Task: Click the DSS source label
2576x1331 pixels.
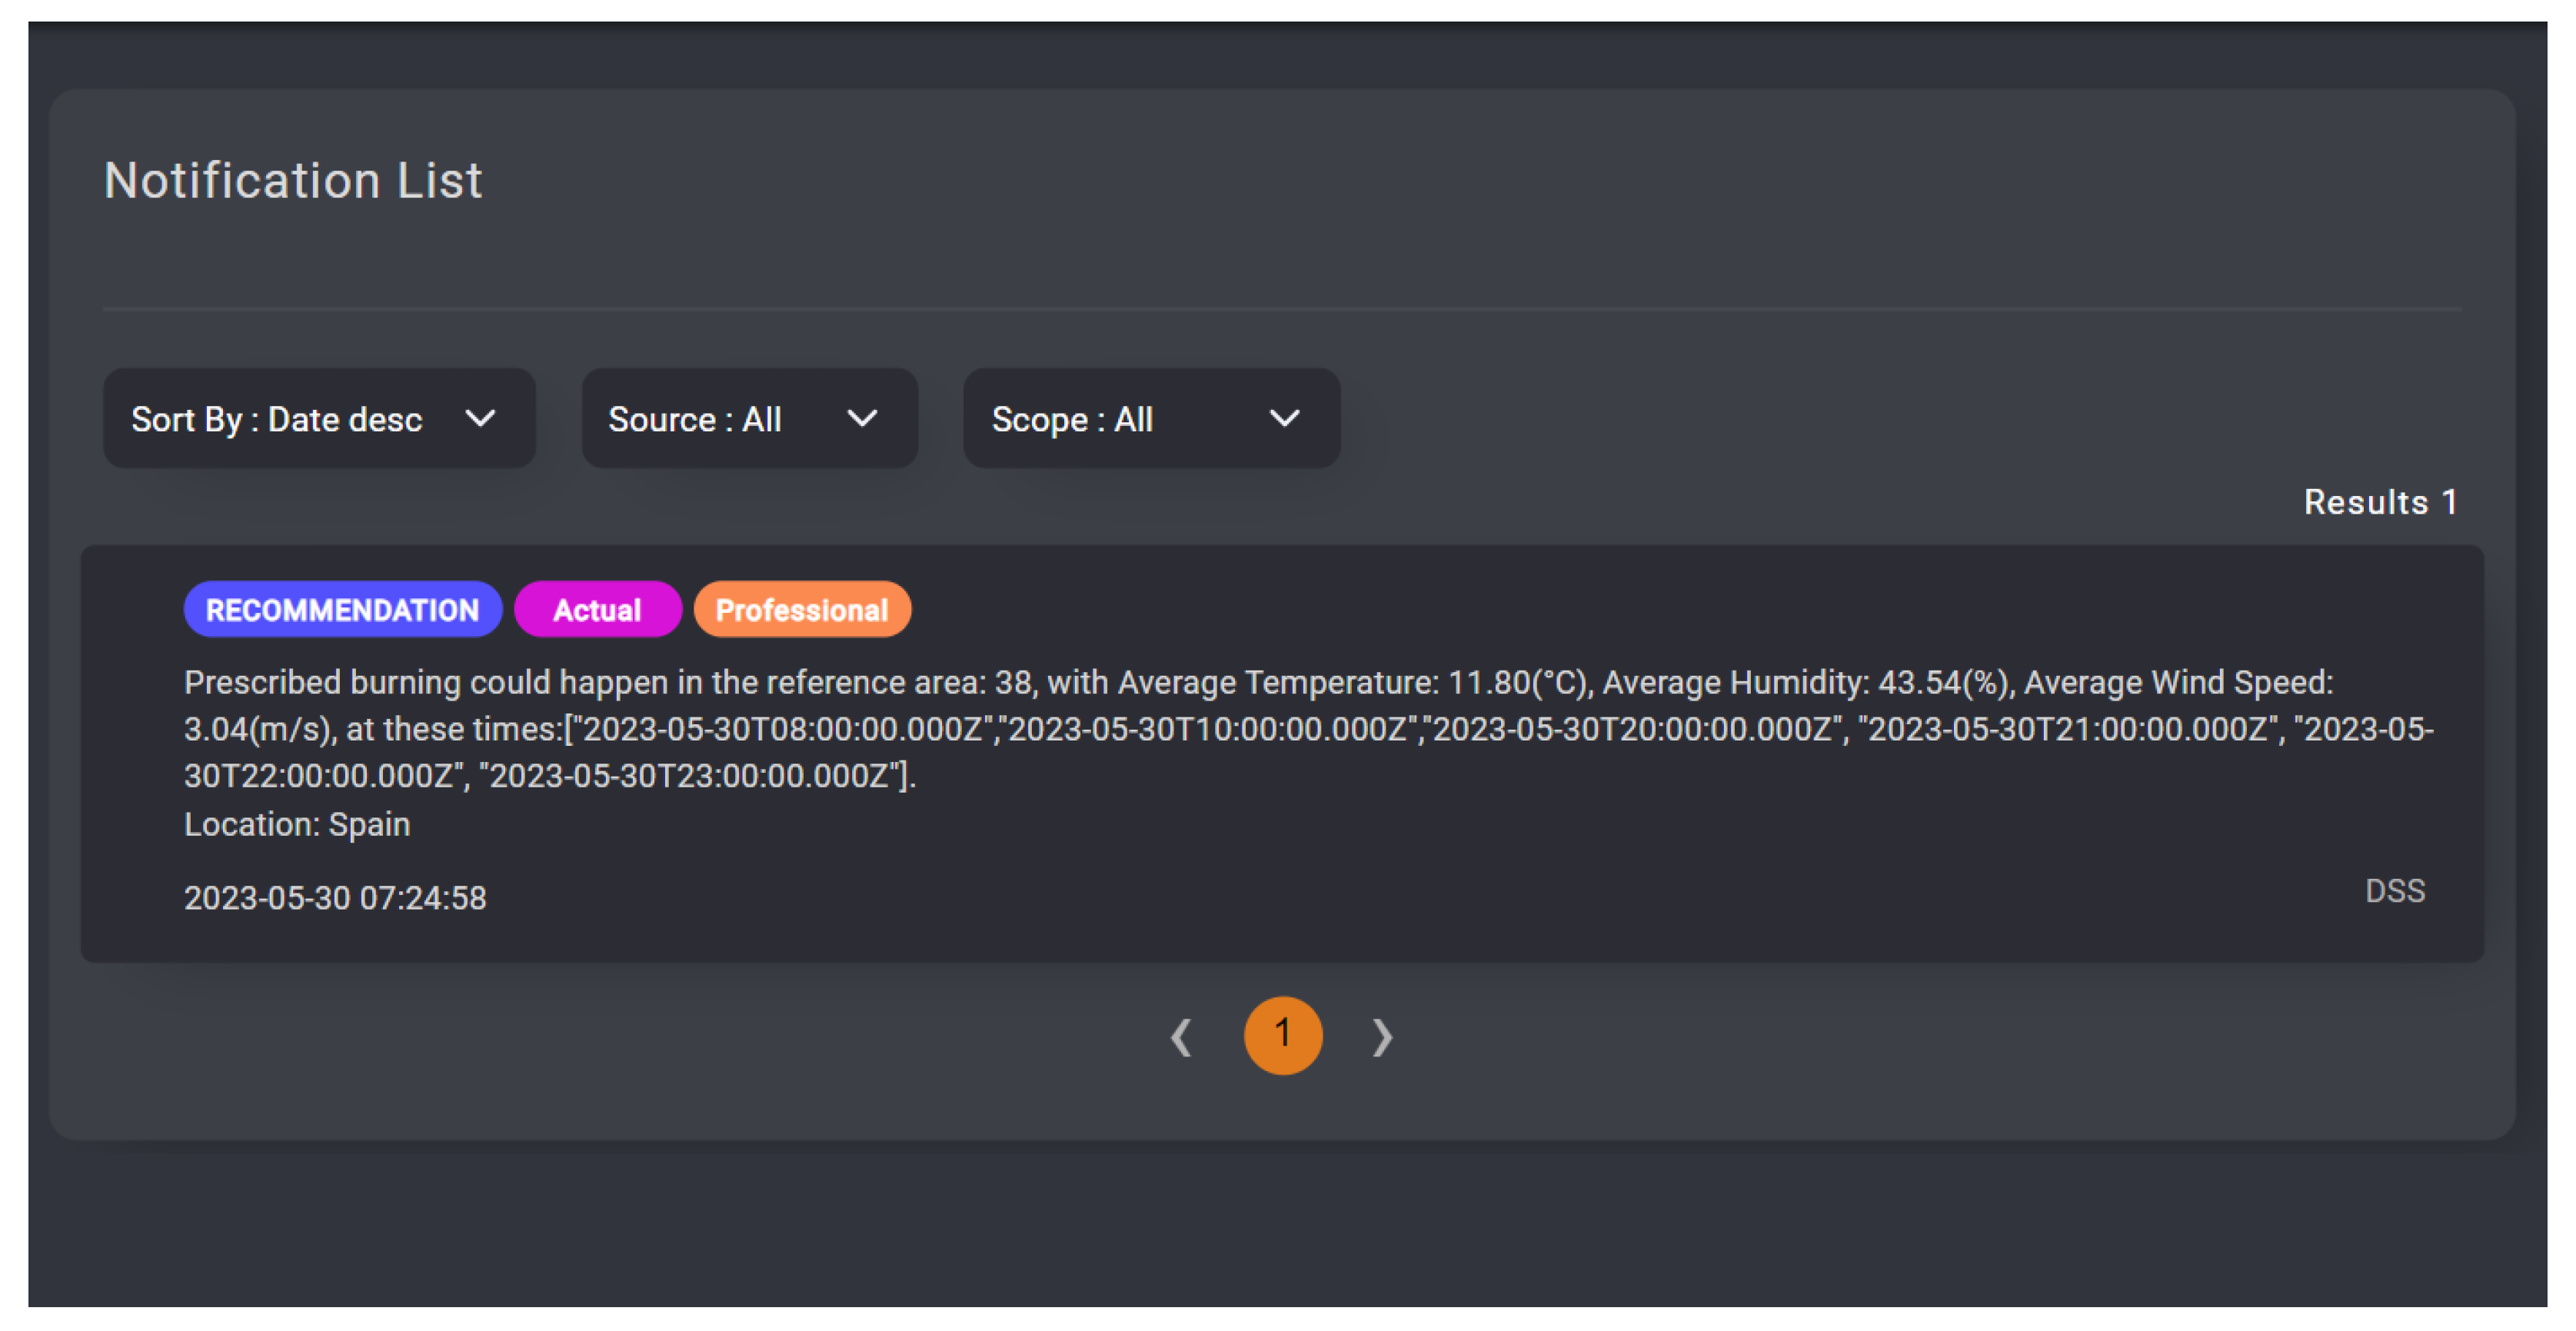Action: click(2394, 890)
